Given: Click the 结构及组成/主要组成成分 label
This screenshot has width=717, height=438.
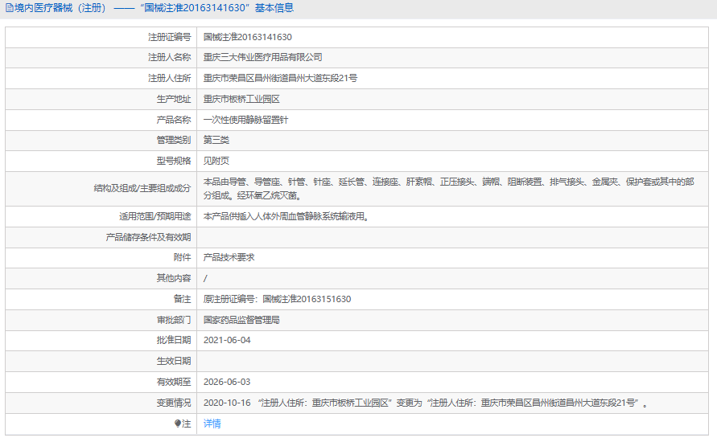Looking at the screenshot, I should (x=142, y=189).
